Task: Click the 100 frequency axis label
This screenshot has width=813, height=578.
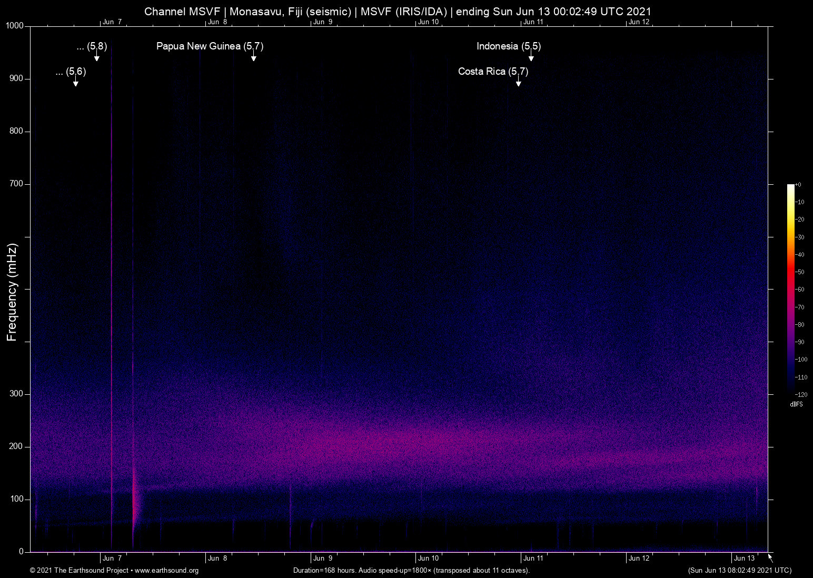Action: (17, 500)
